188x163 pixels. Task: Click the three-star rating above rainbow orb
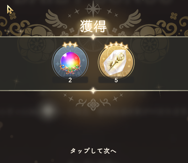(x=70, y=45)
